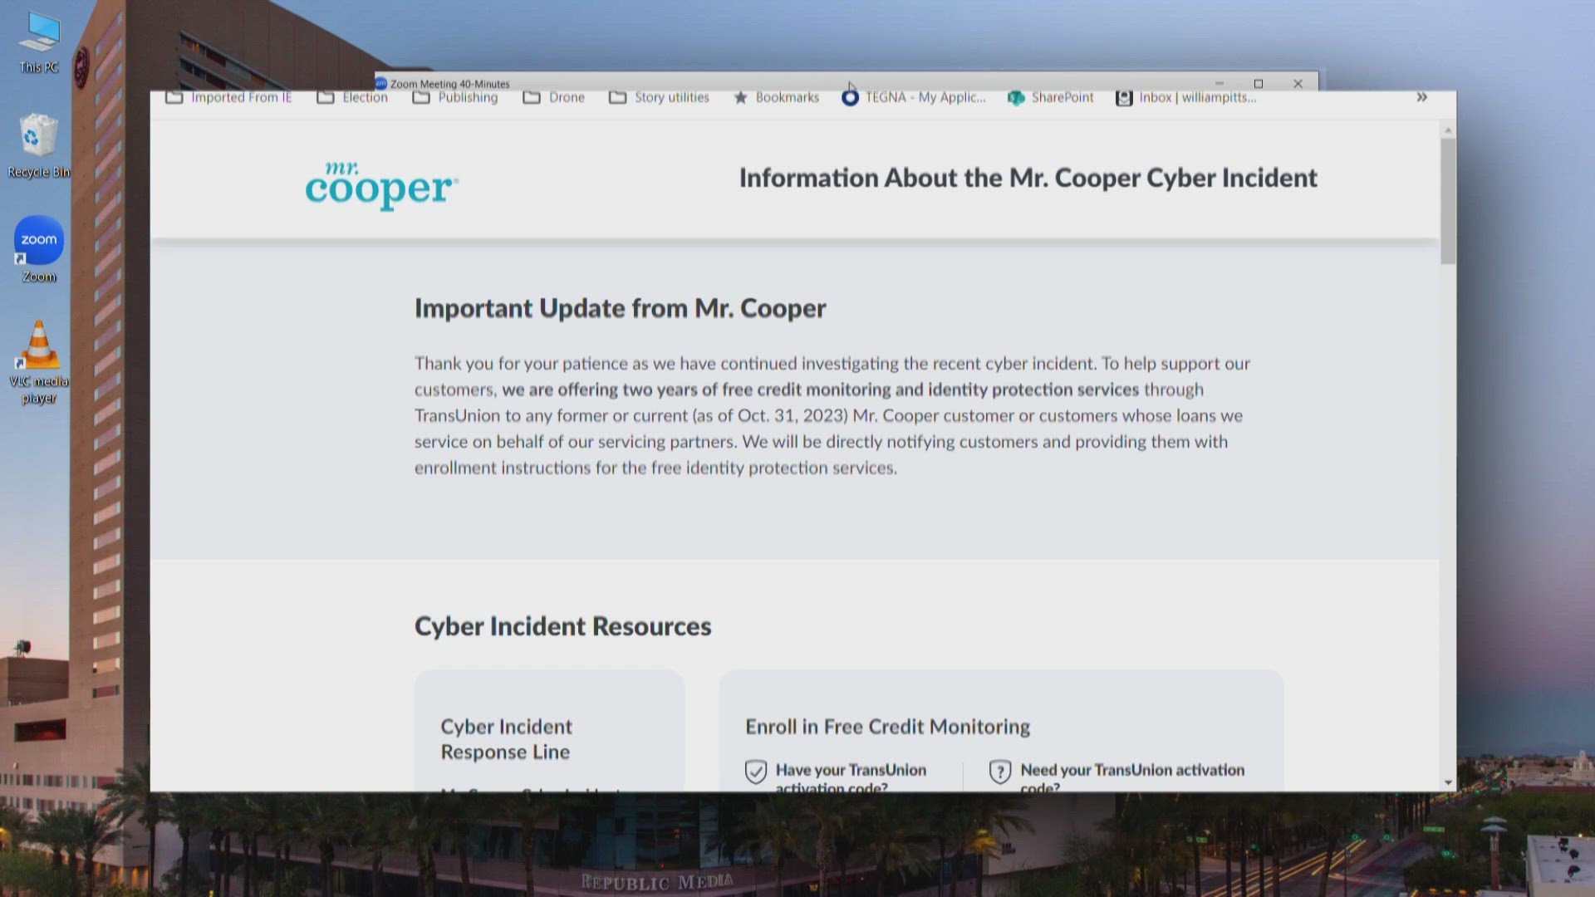Screen dimensions: 1595x897
Task: Click the Enroll in Free Credit Monitoring heading
Action: (887, 727)
